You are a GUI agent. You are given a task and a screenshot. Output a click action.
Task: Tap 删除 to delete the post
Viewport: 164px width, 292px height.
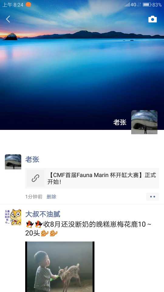click(51, 197)
